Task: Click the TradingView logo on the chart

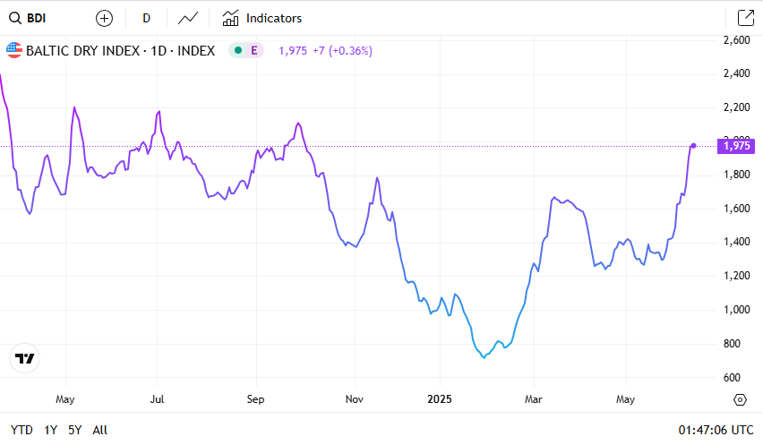Action: click(x=25, y=358)
